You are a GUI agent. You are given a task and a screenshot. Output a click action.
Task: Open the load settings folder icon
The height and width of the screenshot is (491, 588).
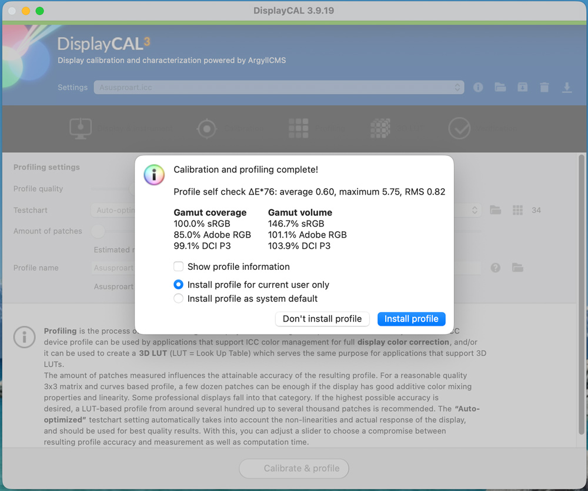point(500,88)
